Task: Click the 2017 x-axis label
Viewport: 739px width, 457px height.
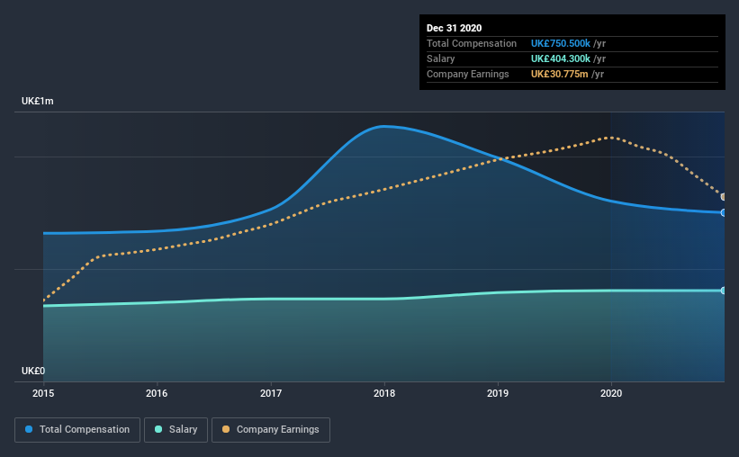Action: pyautogui.click(x=271, y=393)
